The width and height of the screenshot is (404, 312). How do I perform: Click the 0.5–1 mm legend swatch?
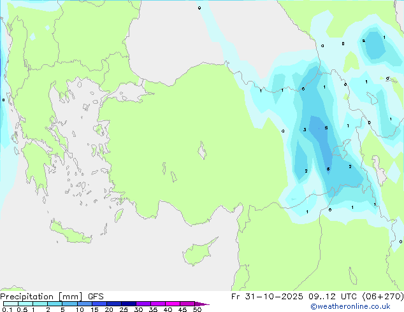pyautogui.click(x=25, y=304)
